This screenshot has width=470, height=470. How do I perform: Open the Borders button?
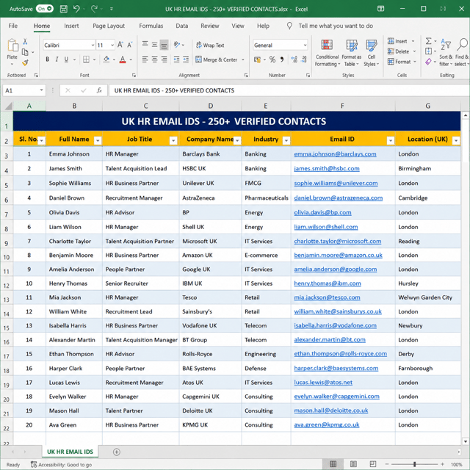point(86,59)
